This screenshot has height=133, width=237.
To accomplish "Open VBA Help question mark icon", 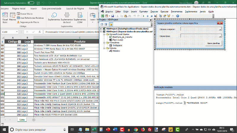I will pyautogui.click(x=177, y=16).
